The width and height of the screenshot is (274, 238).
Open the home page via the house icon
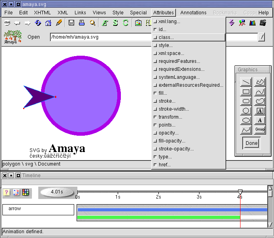[x=48, y=23]
